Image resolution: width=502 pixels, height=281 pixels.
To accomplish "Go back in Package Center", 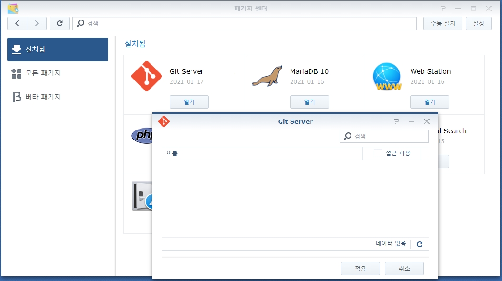I will point(17,23).
